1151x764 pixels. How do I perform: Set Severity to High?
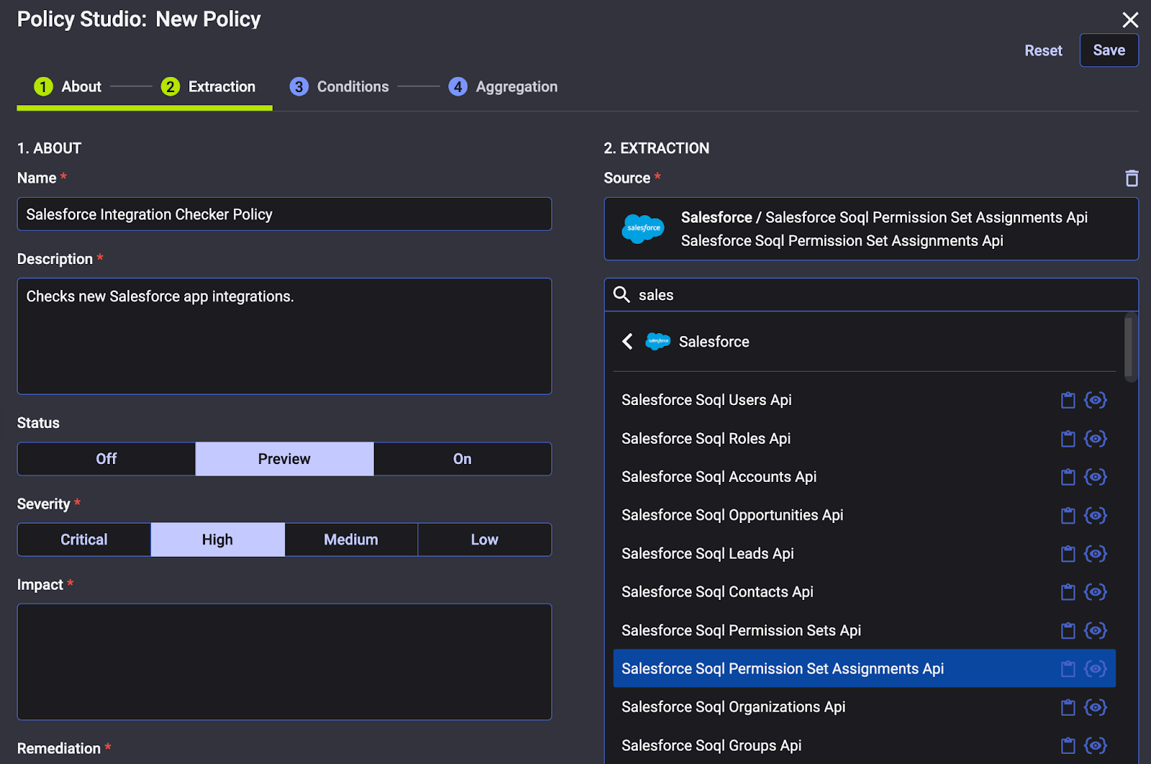217,540
